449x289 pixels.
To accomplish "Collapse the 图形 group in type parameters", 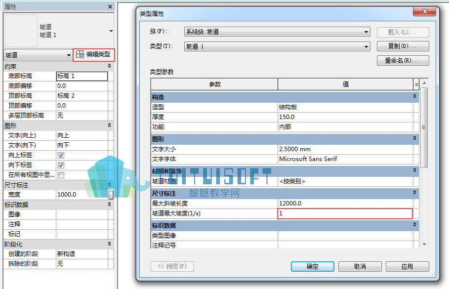I will [x=414, y=138].
